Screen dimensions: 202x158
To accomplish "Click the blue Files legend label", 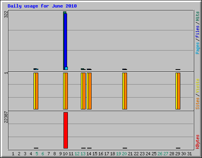I will (198, 32).
